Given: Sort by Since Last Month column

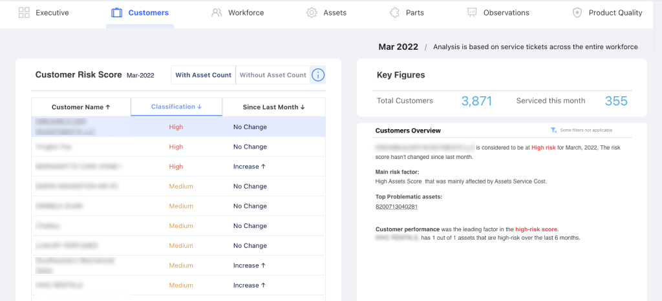Looking at the screenshot, I should click(273, 107).
